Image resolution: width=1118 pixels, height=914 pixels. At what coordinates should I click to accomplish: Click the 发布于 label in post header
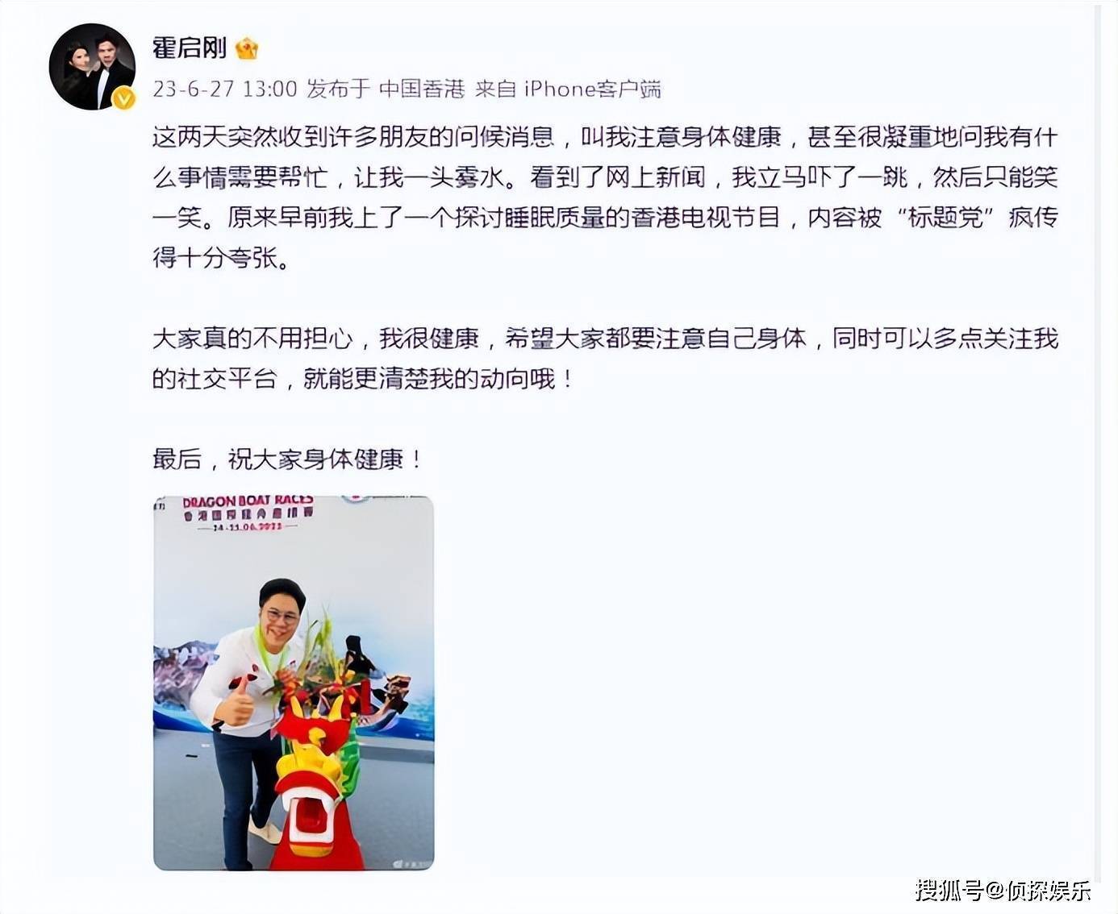338,89
